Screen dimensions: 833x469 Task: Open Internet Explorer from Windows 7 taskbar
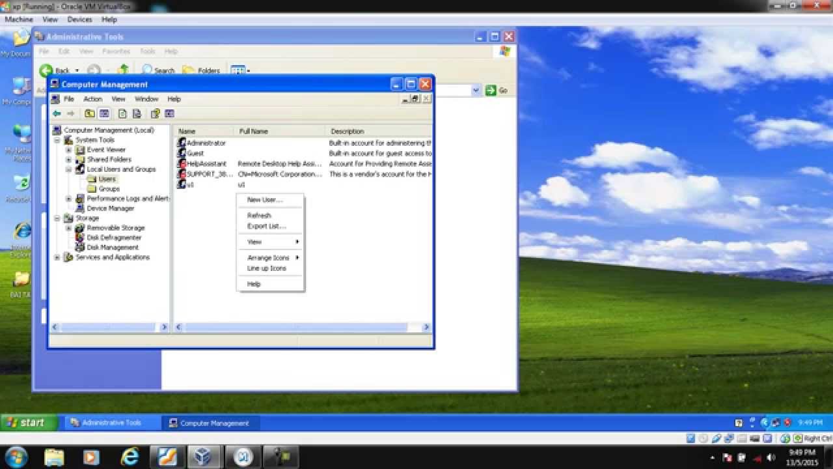(130, 457)
